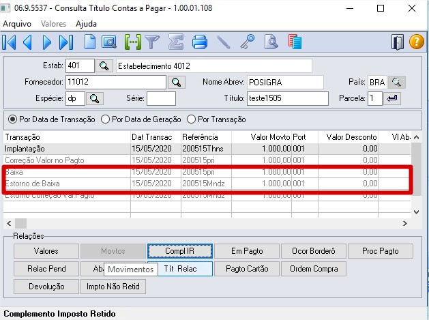Click the printer icon
This screenshot has width=429, height=320.
200,42
